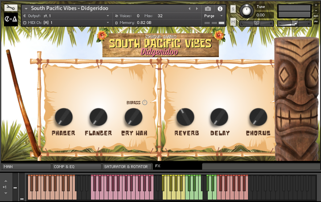Minimize the instrument view with minus button
The height and width of the screenshot is (202, 321).
point(316,10)
